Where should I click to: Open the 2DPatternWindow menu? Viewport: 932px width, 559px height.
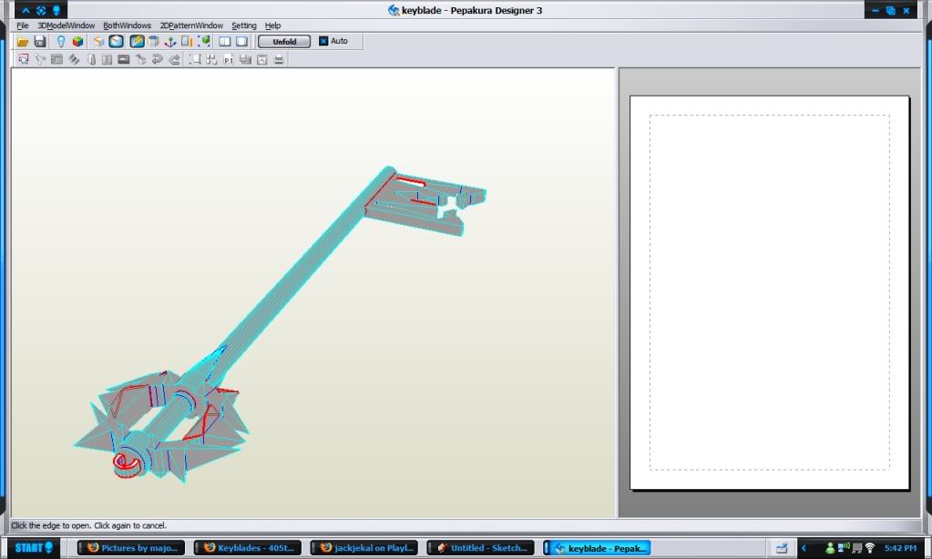point(191,25)
